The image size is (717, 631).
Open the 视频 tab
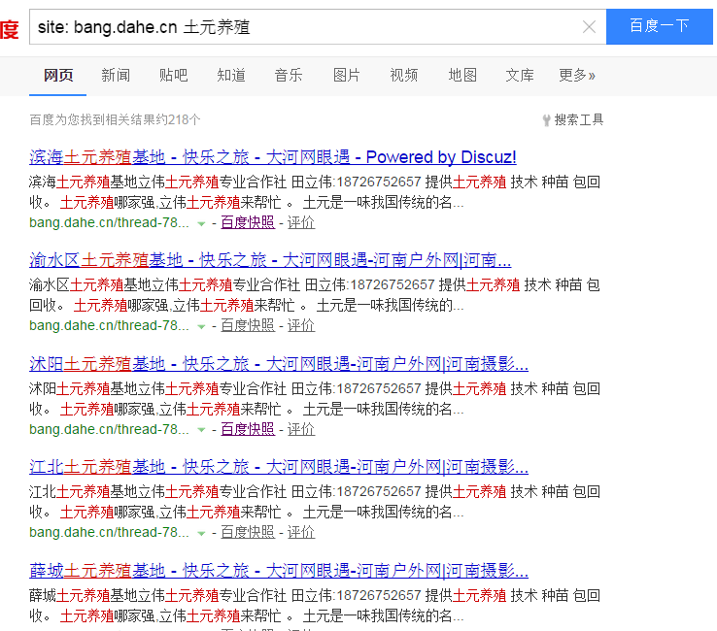click(404, 75)
